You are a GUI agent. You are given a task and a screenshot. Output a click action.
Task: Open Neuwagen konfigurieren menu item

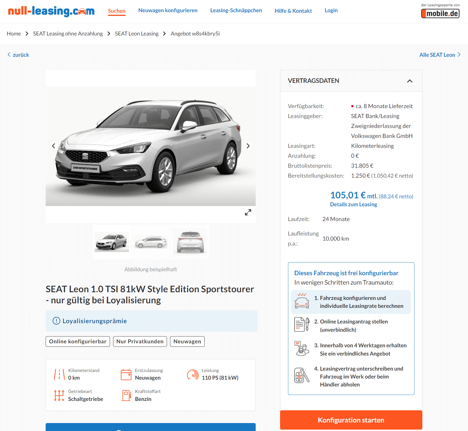click(x=168, y=10)
